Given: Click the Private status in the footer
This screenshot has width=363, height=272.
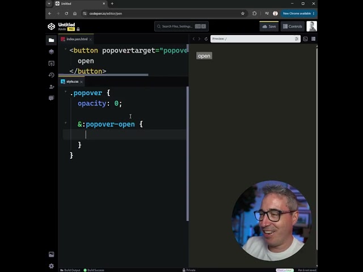Looking at the screenshot, I should tap(189, 270).
